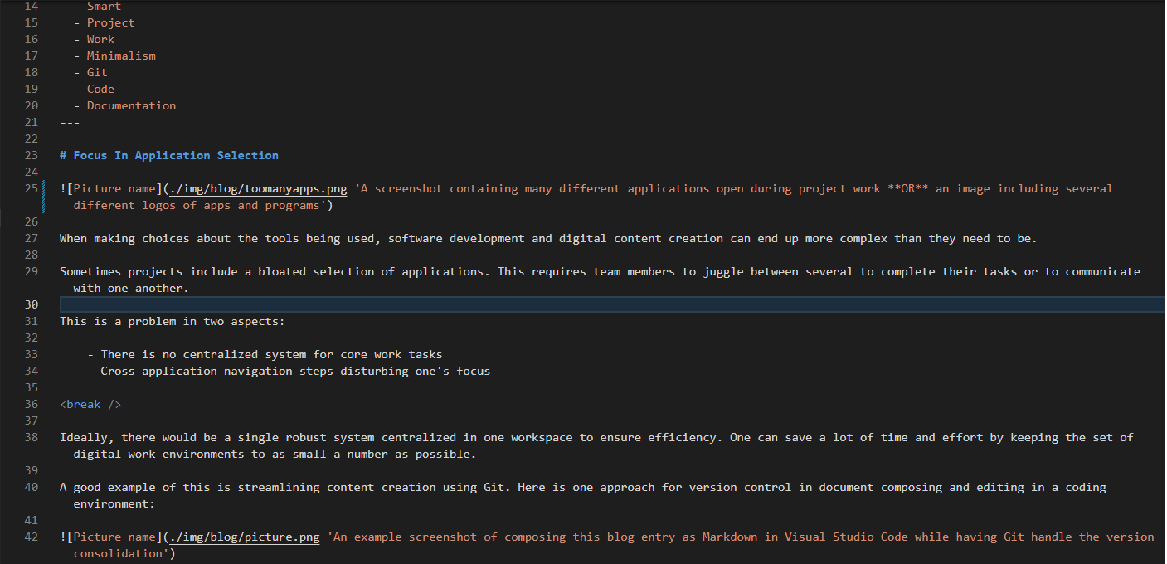Click the Work tag entry
The width and height of the screenshot is (1167, 564).
[100, 39]
